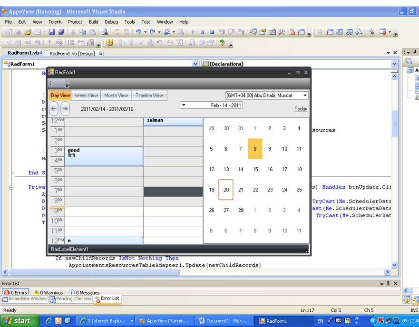Expand the Undo history dropdown arrow
This screenshot has height=327, width=419.
click(x=146, y=32)
